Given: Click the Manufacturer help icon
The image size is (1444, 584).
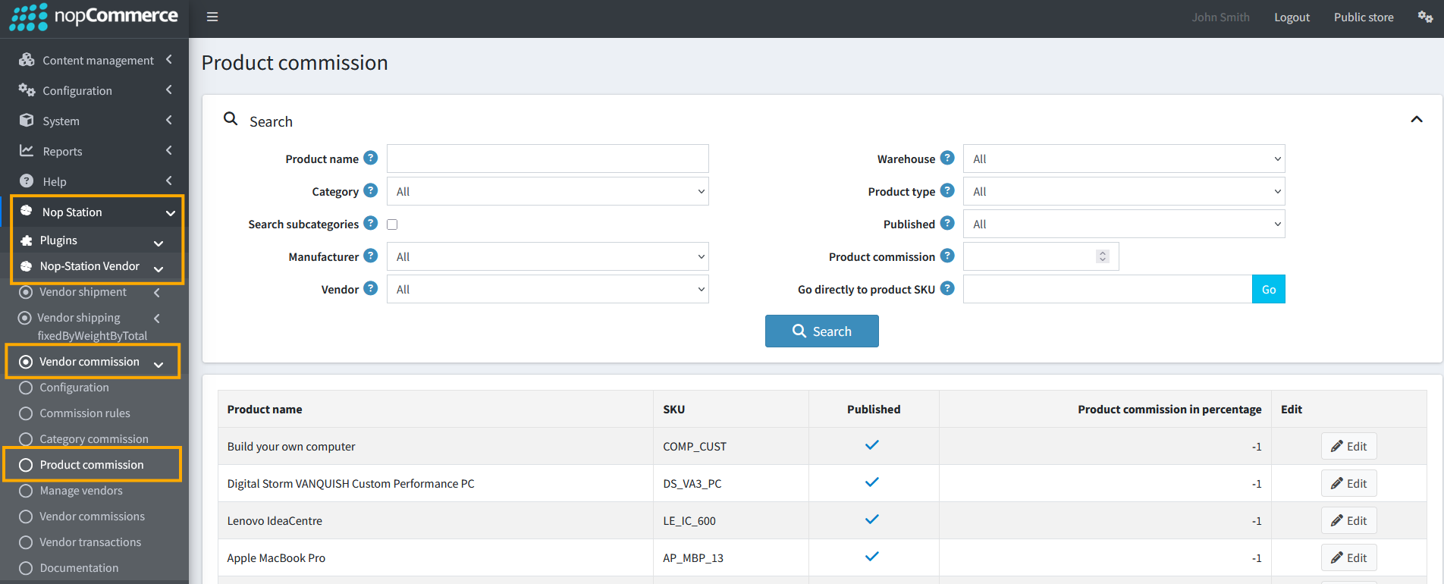Looking at the screenshot, I should click(x=370, y=256).
